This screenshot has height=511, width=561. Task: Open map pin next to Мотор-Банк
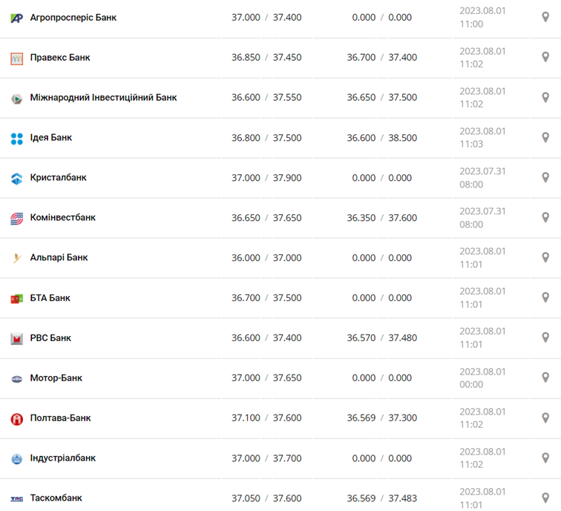[545, 378]
